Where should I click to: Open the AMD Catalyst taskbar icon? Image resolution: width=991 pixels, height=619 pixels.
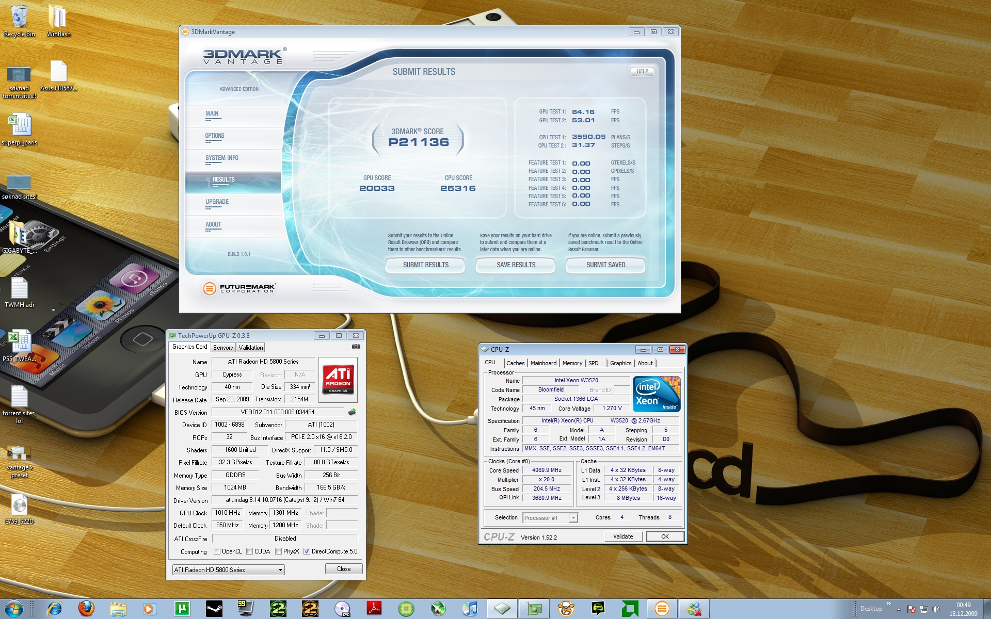click(x=630, y=609)
